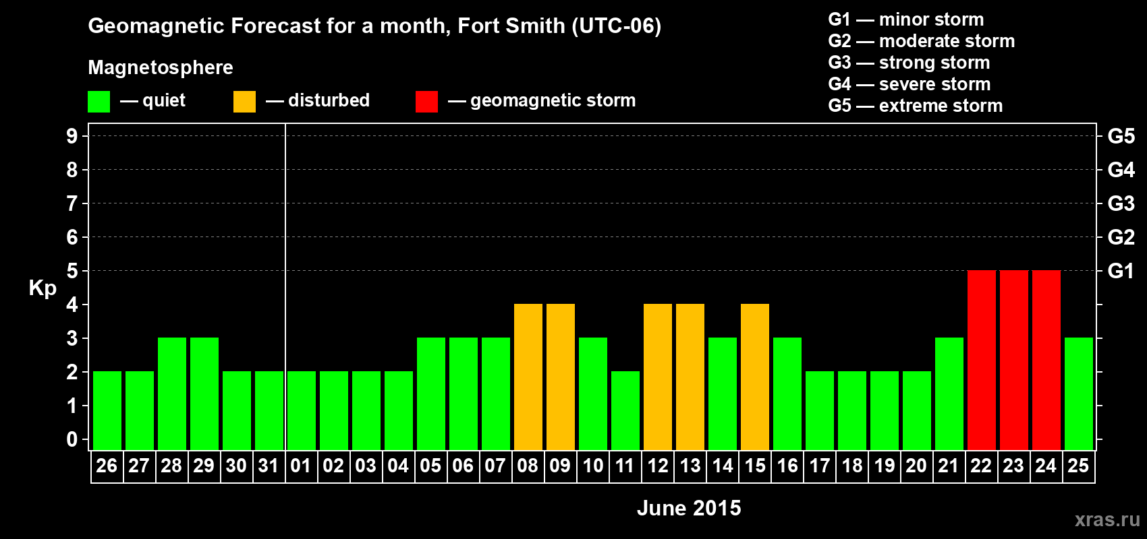This screenshot has height=539, width=1147.
Task: Click the orange bar for June 13
Action: (x=690, y=377)
